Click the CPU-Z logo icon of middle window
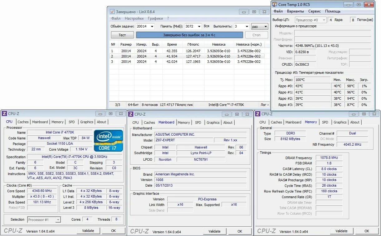The image size is (381, 236). tap(131, 114)
